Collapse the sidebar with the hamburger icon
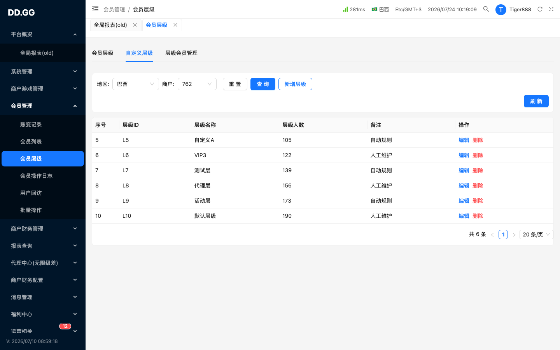 pos(95,9)
